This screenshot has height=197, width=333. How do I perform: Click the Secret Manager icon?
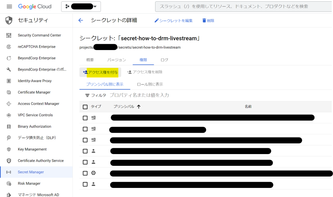[x=9, y=172]
